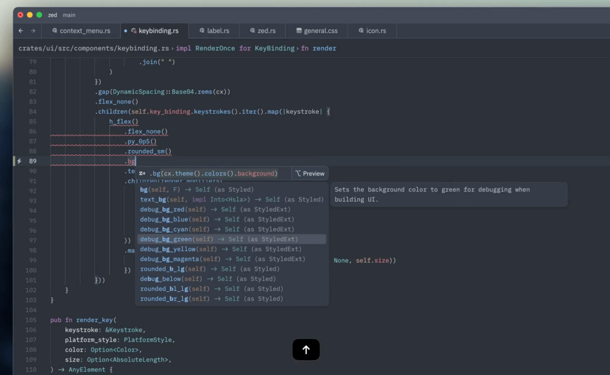Click the CSS file icon on general.css tab
The width and height of the screenshot is (610, 375).
[x=299, y=31]
